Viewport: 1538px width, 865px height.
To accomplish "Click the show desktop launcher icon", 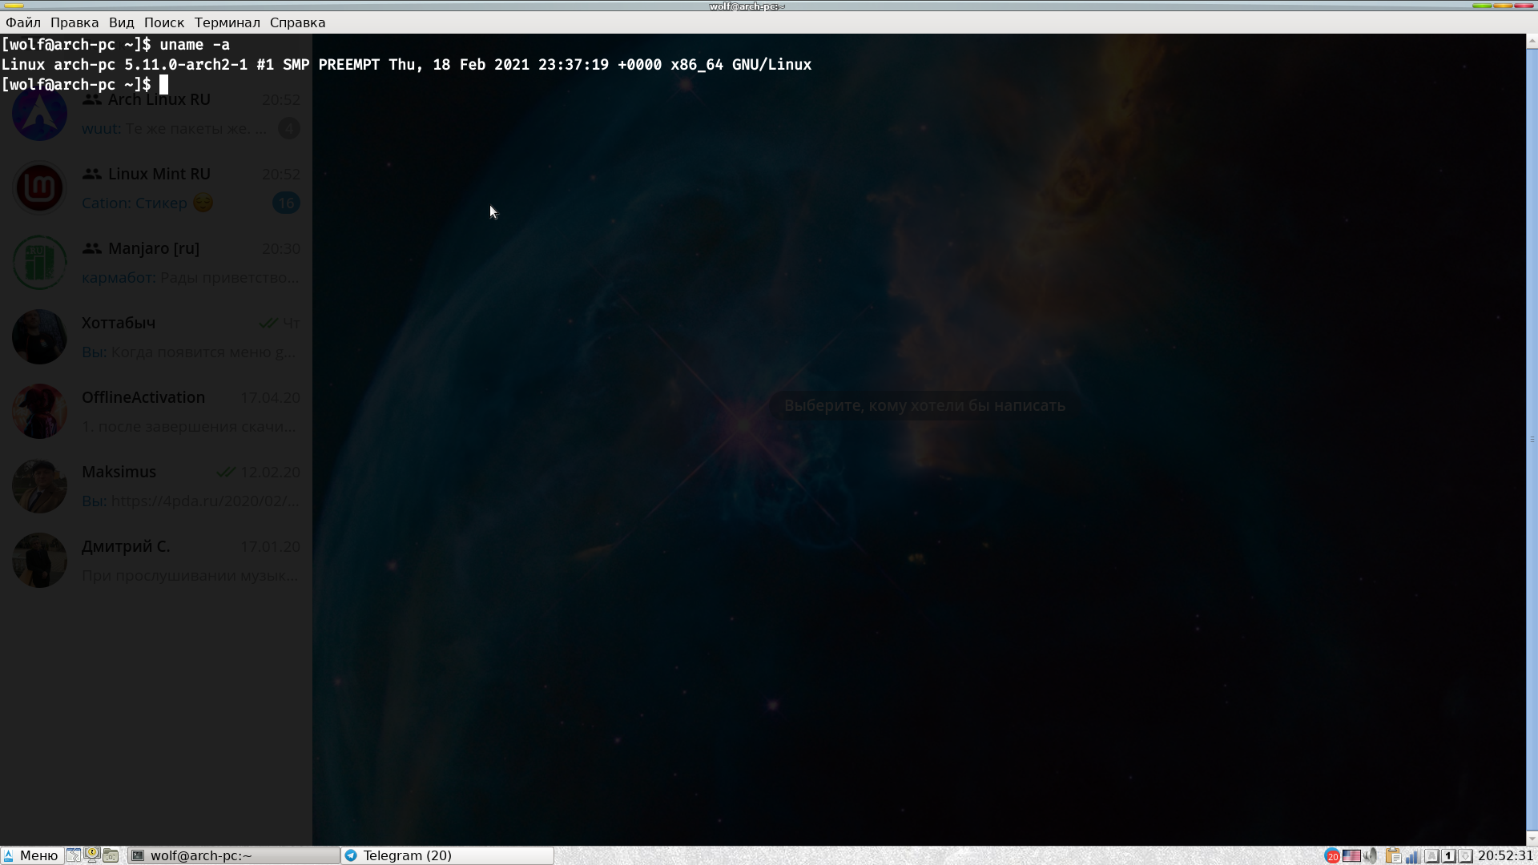I will click(74, 855).
